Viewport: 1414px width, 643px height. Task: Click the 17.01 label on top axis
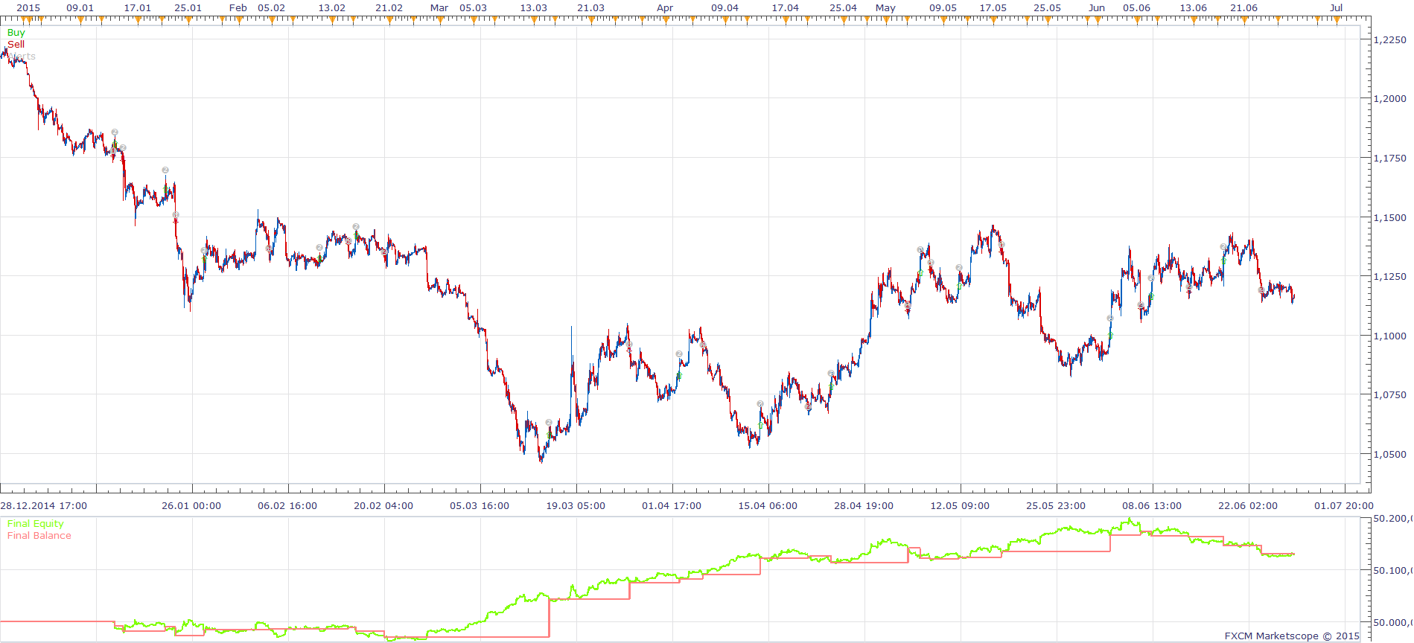tap(138, 8)
